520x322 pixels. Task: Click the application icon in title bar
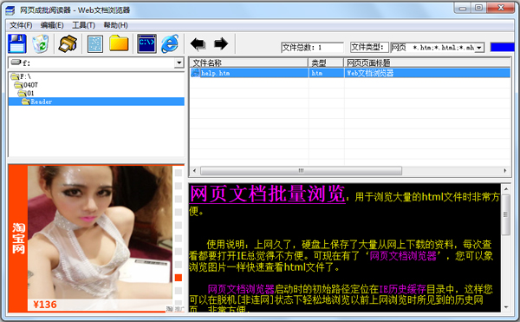click(10, 10)
